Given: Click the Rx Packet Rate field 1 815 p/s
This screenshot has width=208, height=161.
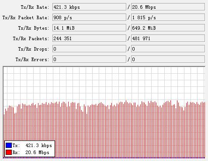Looking at the screenshot, I should click(x=168, y=17).
